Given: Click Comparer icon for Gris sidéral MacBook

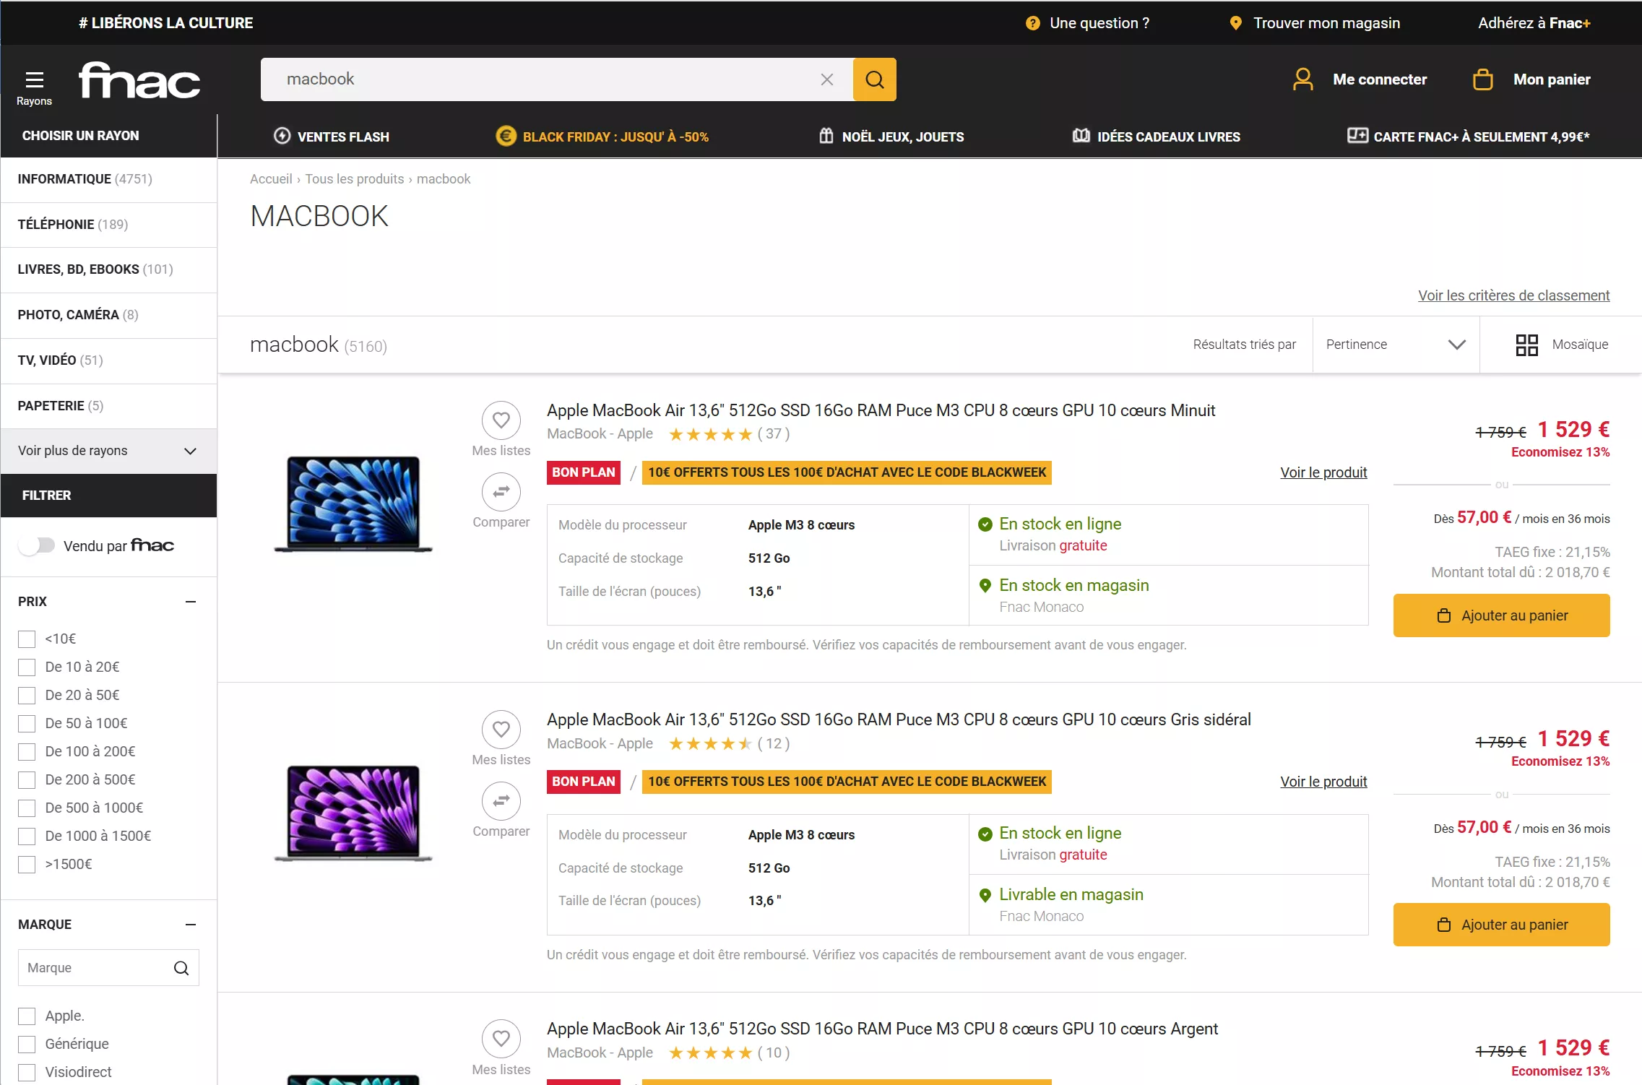Looking at the screenshot, I should [x=501, y=801].
